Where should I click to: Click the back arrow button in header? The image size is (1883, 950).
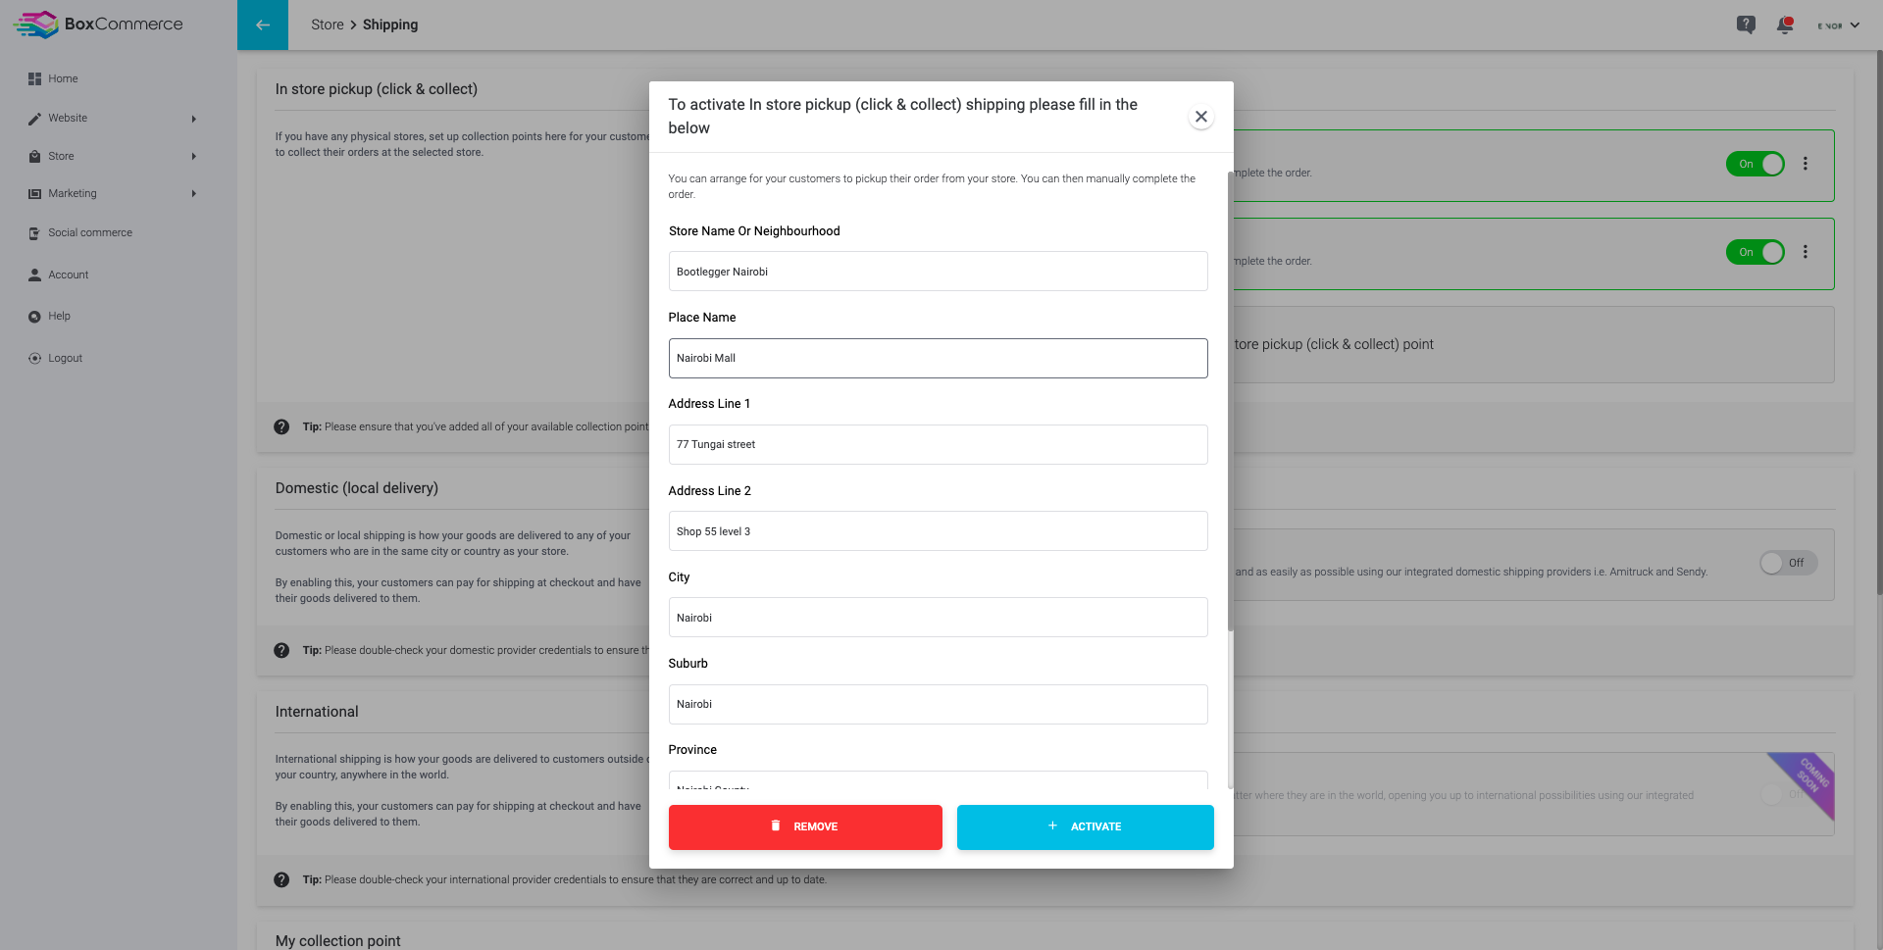coord(263,25)
